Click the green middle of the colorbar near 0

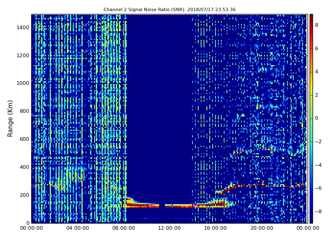click(x=311, y=118)
